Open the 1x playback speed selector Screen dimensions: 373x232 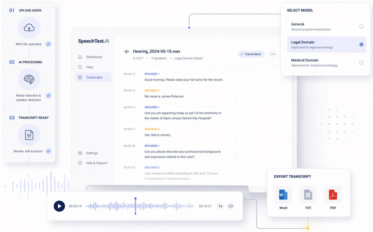pyautogui.click(x=221, y=206)
